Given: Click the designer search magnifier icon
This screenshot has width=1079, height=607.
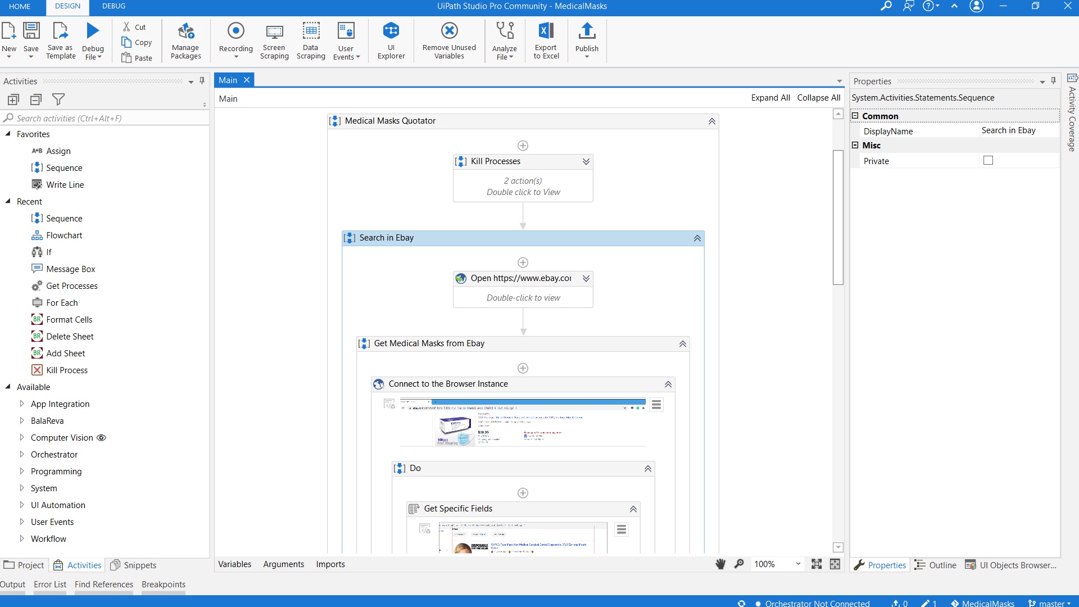Looking at the screenshot, I should pyautogui.click(x=740, y=564).
